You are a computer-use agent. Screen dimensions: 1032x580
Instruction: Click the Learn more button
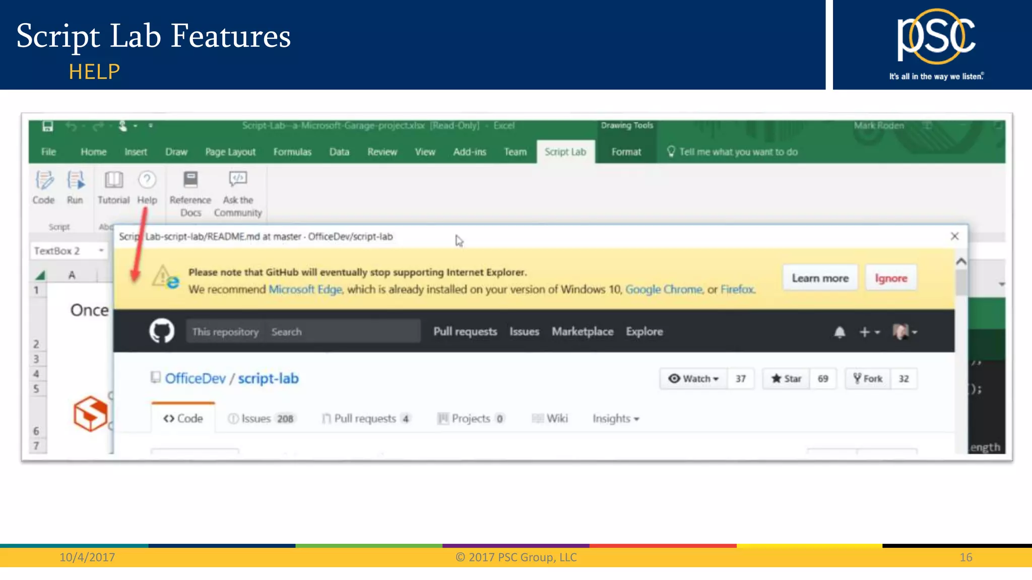click(x=820, y=278)
